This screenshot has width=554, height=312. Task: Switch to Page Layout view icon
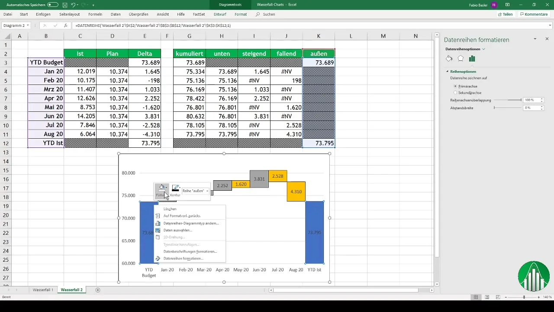click(x=487, y=297)
